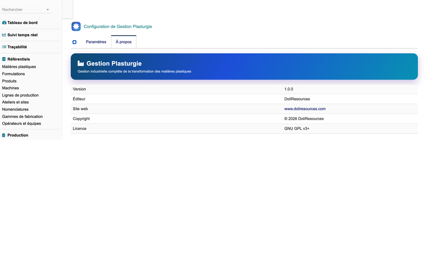Click the Tableau de bord gauge icon
Viewport: 427px width, 264px height.
tap(4, 23)
